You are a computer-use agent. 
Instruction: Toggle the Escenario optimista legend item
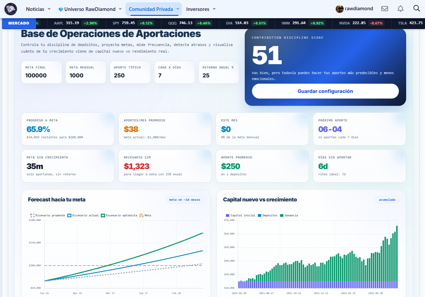tap(119, 215)
